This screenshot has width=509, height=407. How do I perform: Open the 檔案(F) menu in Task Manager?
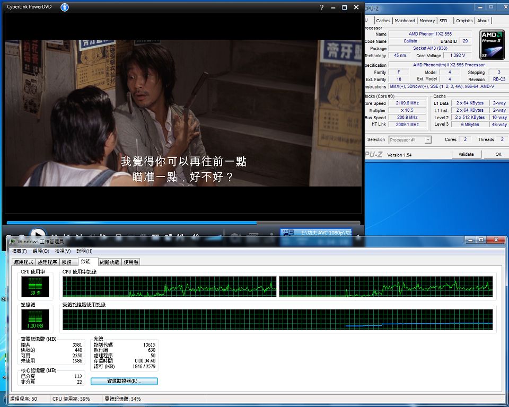pos(20,251)
